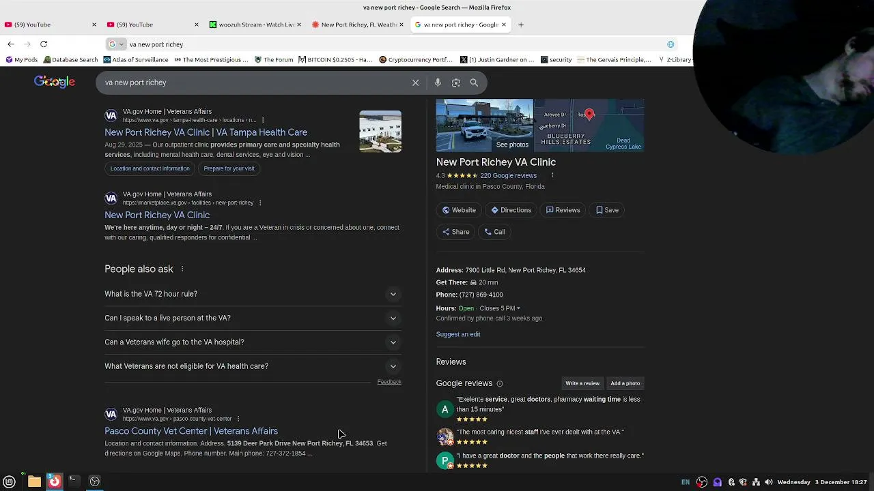Open options for the New Port Richey VA Clinic | VA Tampa result
Image resolution: width=874 pixels, height=491 pixels.
coord(263,120)
